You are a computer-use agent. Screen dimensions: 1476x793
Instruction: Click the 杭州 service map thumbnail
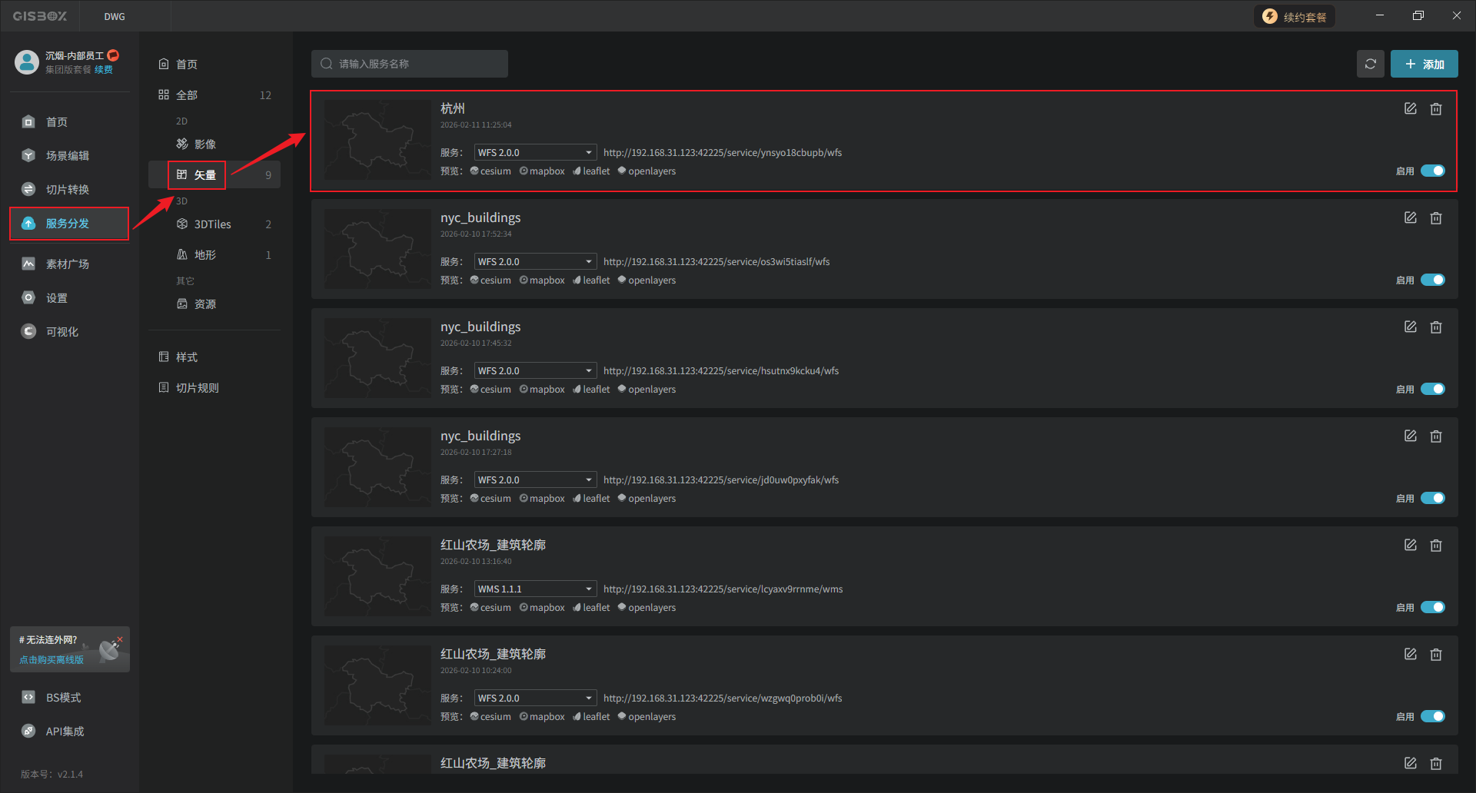(377, 140)
